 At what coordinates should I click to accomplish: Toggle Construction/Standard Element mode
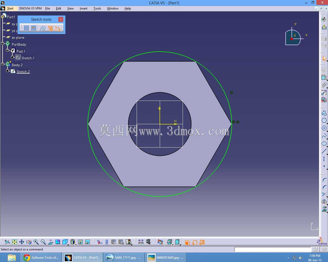point(43,28)
